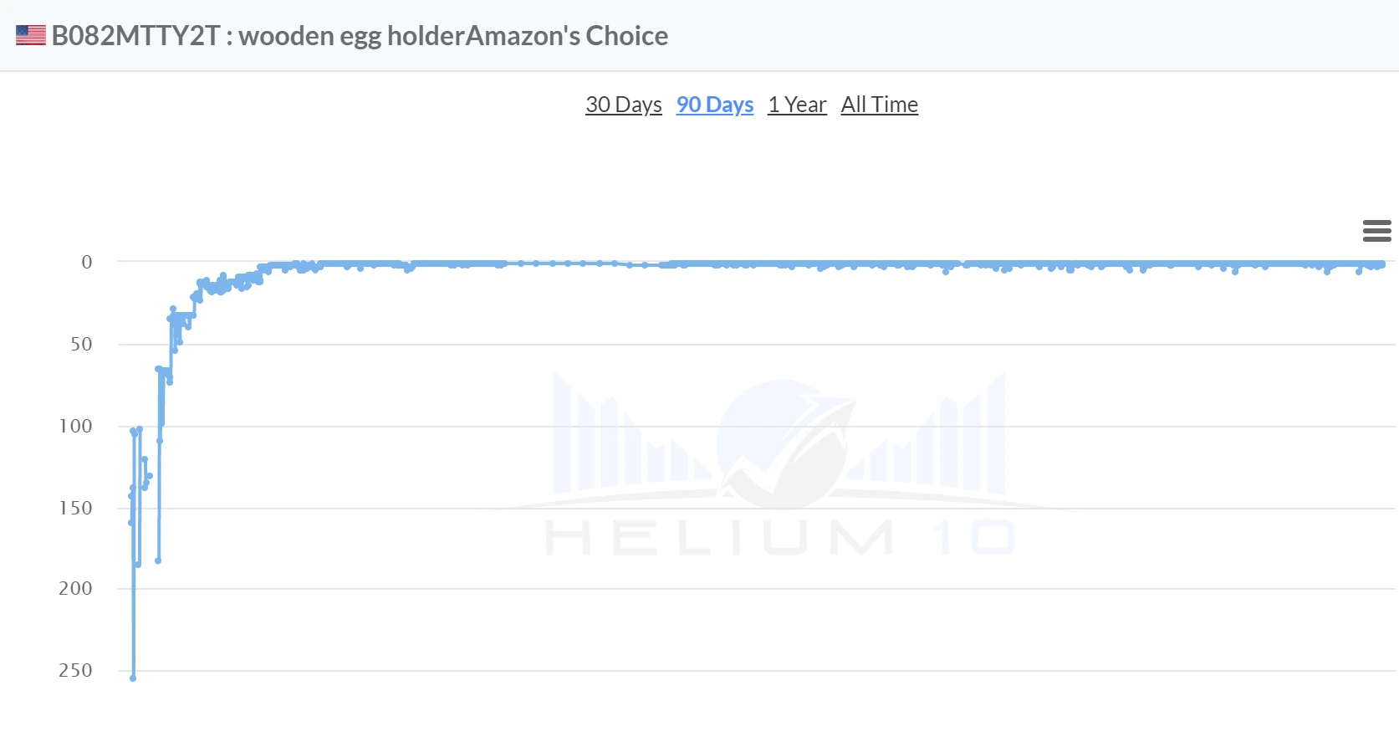This screenshot has height=742, width=1399.
Task: Open the chart hamburger context menu
Action: tap(1376, 231)
